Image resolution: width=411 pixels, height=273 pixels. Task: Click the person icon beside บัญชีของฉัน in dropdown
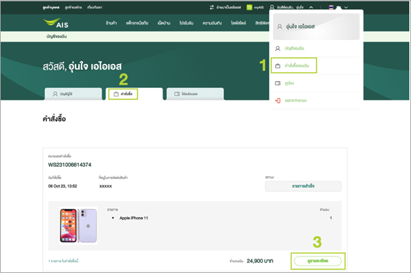pos(278,48)
